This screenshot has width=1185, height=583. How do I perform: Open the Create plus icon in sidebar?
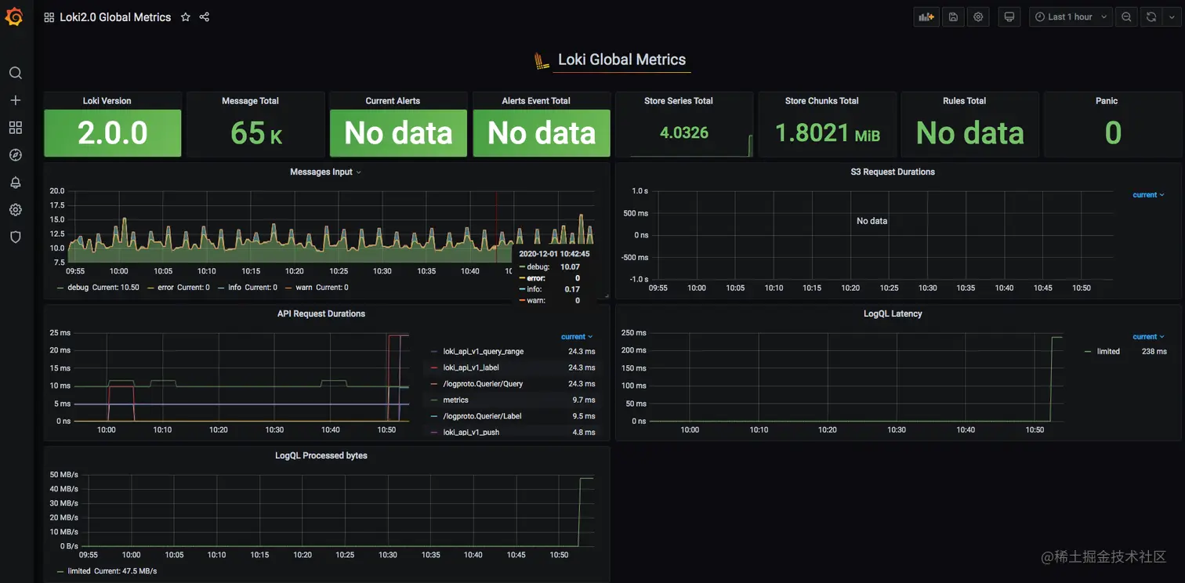coord(15,100)
